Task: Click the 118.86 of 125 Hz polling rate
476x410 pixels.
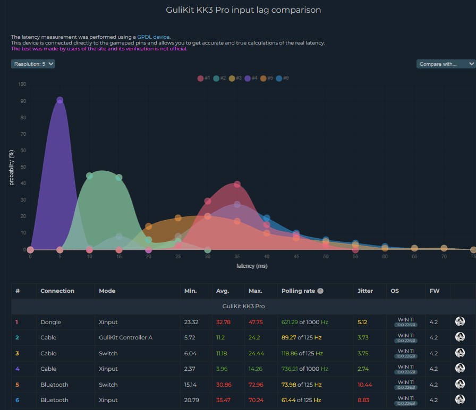Action: tap(302, 353)
